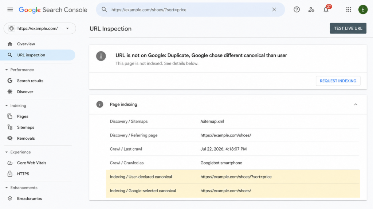
Task: Open the Sitemaps report
Action: click(25, 127)
